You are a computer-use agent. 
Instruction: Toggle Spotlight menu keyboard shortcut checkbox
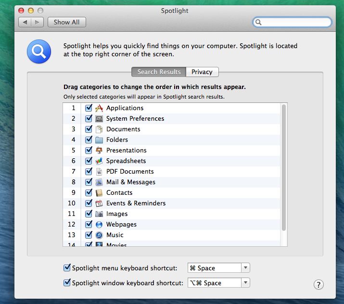(x=67, y=268)
